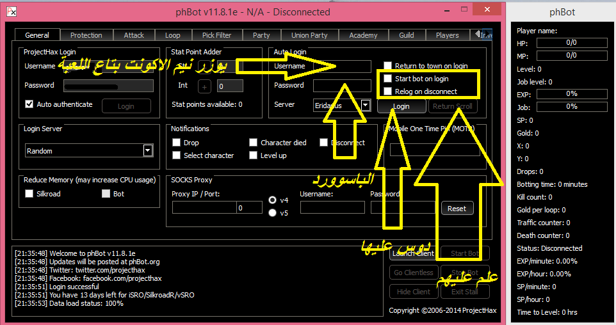Click the MP bar in phBot panel
This screenshot has width=616, height=325.
pyautogui.click(x=572, y=56)
